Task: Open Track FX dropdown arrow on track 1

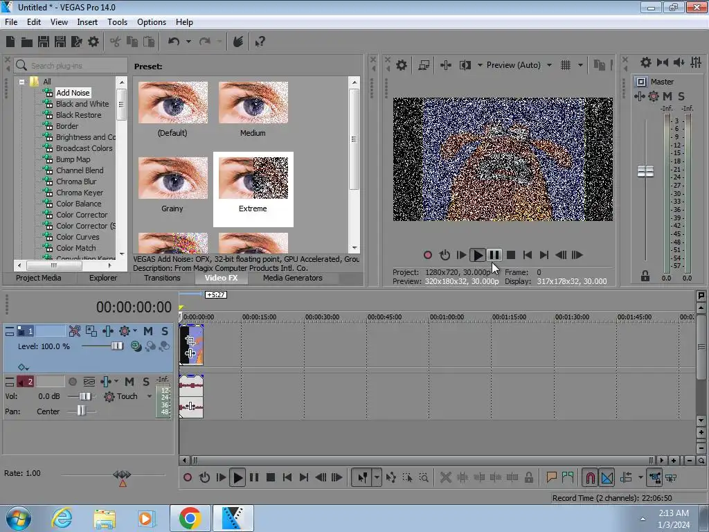Action: [135, 331]
